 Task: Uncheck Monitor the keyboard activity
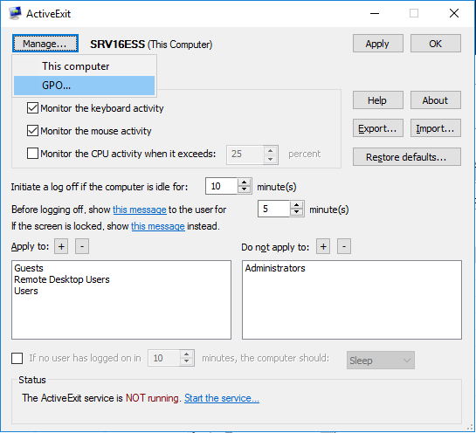pyautogui.click(x=32, y=108)
